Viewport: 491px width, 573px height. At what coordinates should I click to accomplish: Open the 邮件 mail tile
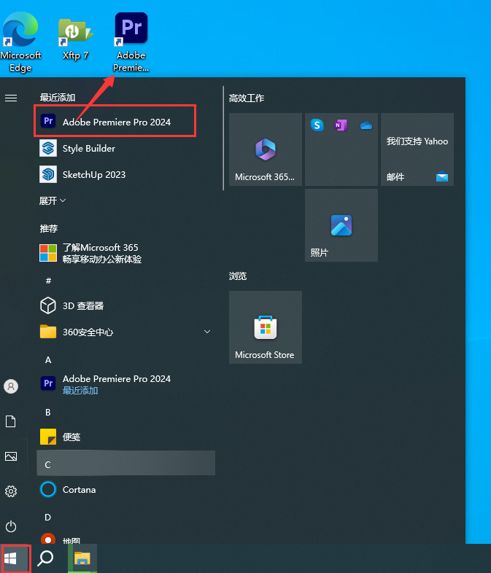(x=417, y=149)
